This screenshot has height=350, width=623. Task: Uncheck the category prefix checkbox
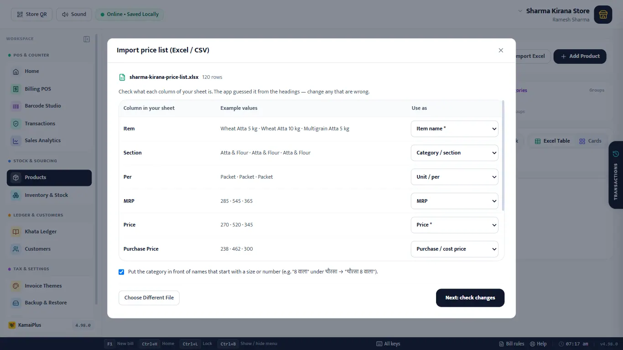tap(121, 272)
